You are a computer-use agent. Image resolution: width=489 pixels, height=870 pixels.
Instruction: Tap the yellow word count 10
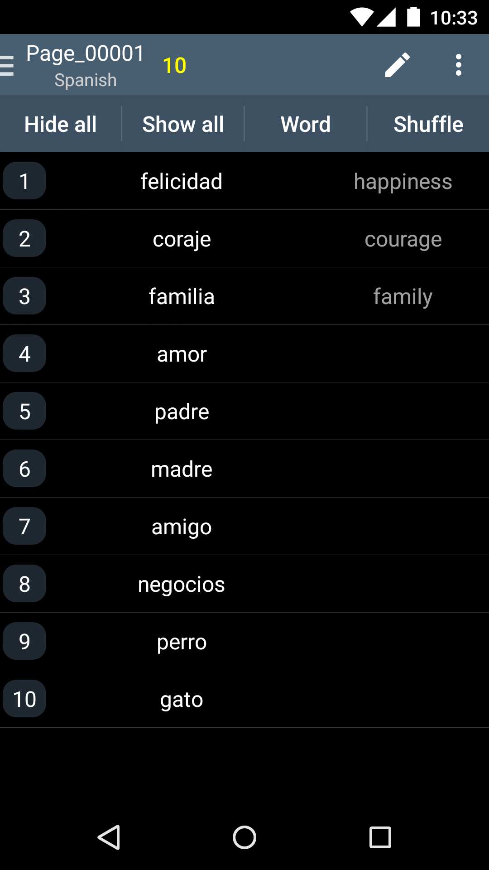click(x=174, y=66)
